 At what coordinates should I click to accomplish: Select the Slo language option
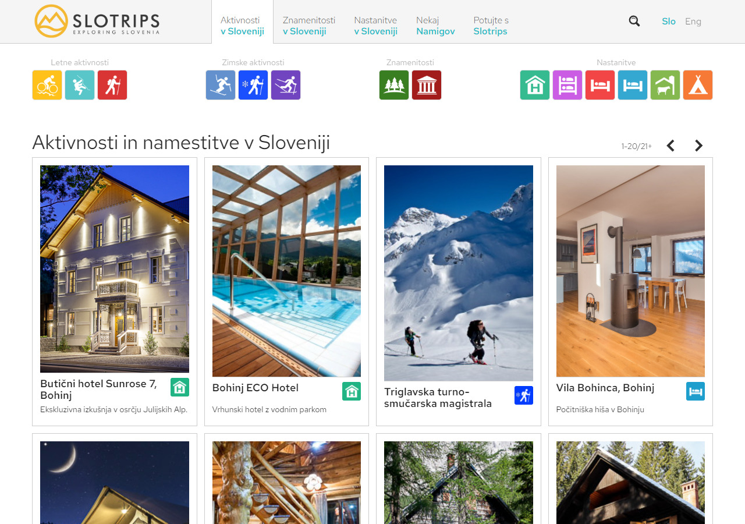[669, 22]
